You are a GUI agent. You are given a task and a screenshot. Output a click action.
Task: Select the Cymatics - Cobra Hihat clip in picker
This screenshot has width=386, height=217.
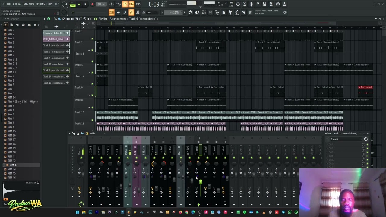[x=56, y=33]
